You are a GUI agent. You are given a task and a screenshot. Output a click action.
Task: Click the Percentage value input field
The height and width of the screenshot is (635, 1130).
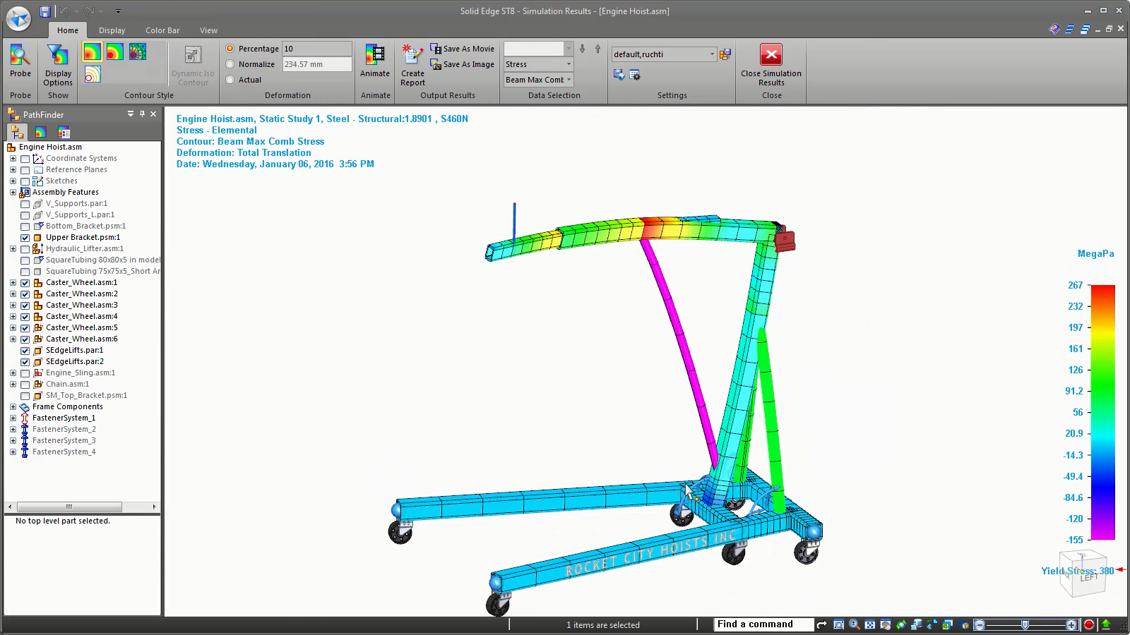coord(316,49)
